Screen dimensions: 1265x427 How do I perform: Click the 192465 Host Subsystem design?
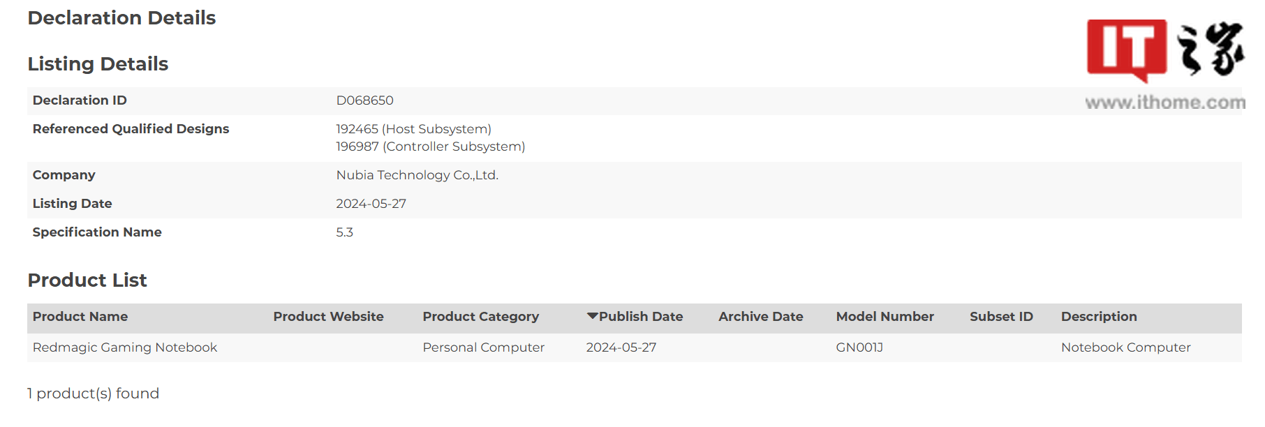point(413,129)
